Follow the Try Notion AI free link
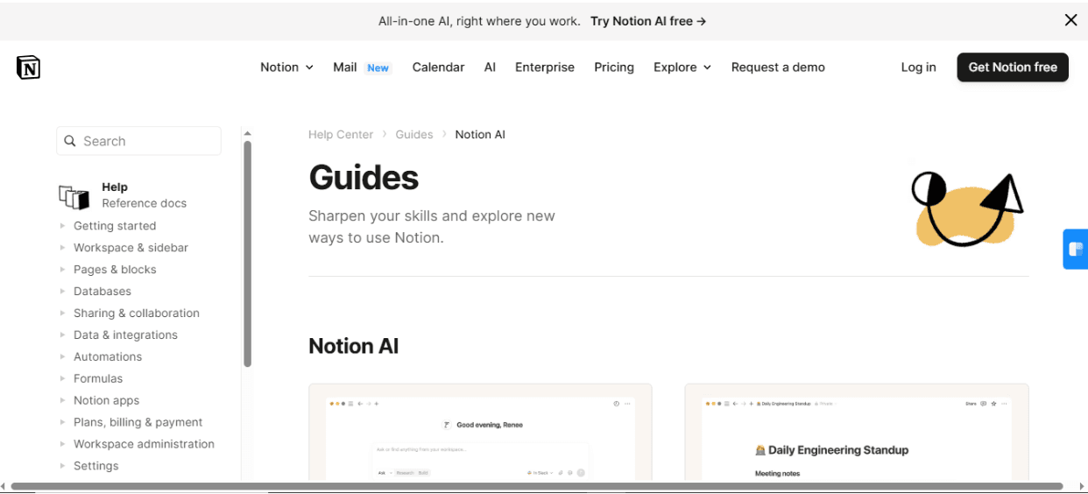 click(x=647, y=21)
